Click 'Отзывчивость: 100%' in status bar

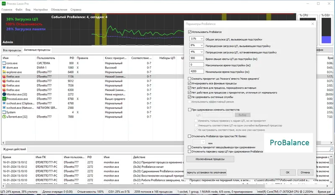coord(90,192)
